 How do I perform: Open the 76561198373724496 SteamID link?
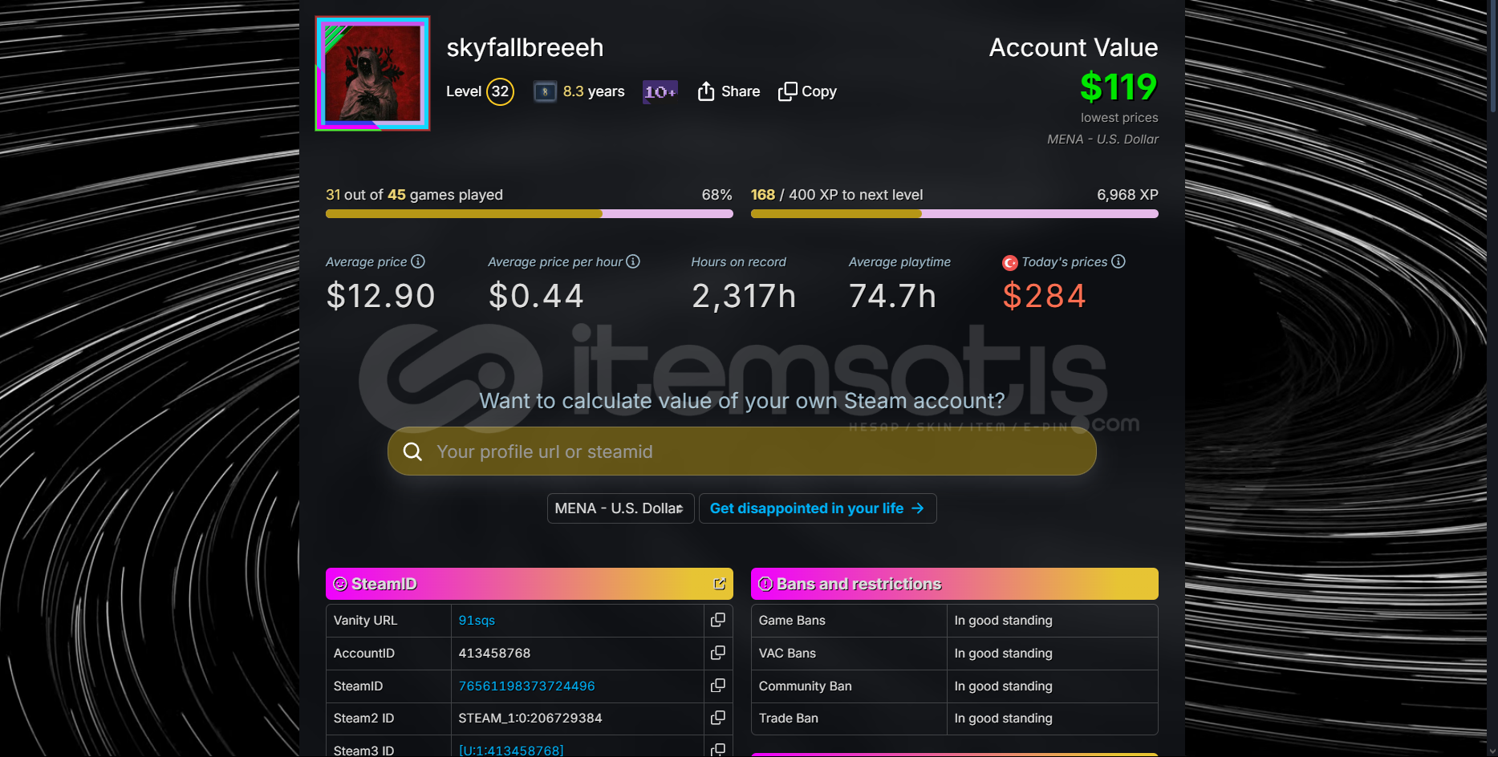pos(526,686)
